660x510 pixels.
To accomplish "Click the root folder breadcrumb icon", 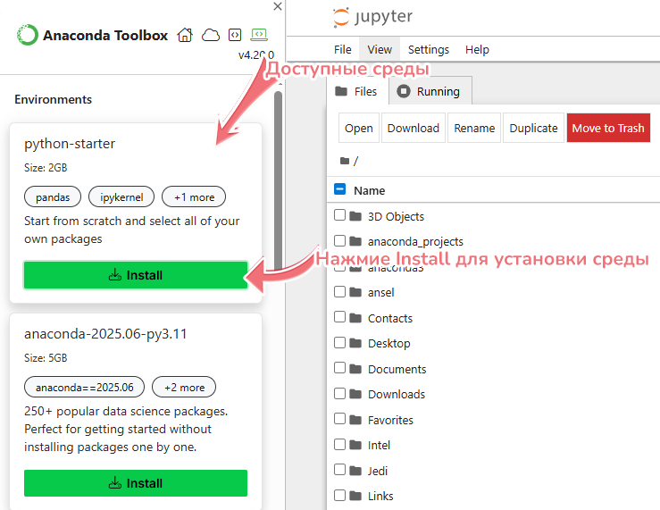I will tap(343, 161).
